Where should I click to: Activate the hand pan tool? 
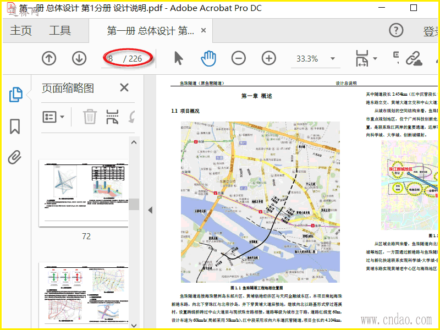click(208, 58)
